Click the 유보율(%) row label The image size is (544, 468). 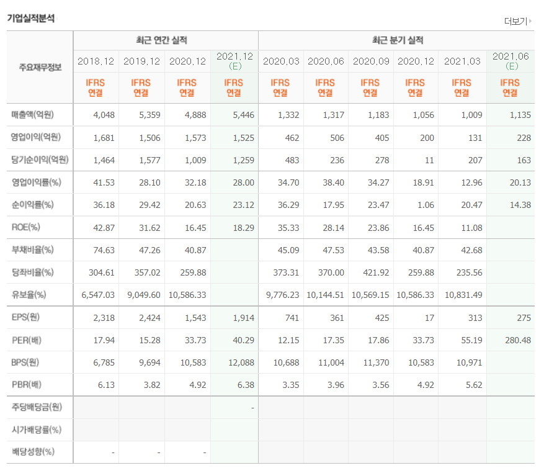pyautogui.click(x=29, y=295)
